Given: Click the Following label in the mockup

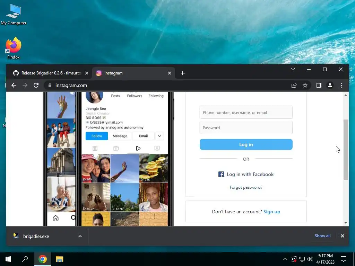Looking at the screenshot, I should [x=156, y=96].
